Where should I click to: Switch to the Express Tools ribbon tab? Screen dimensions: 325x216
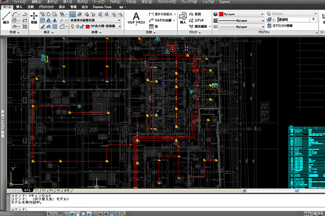[103, 7]
